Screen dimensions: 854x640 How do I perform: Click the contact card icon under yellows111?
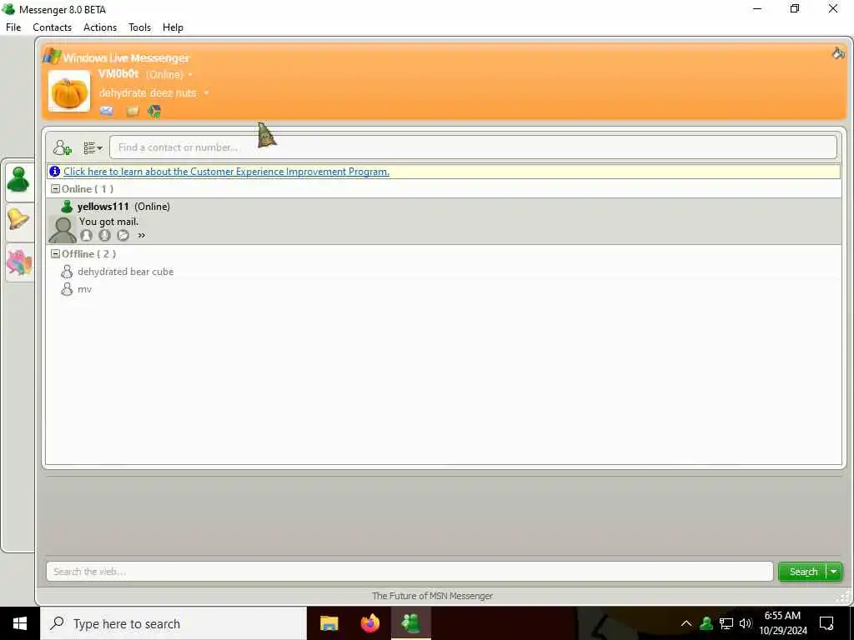click(x=86, y=235)
